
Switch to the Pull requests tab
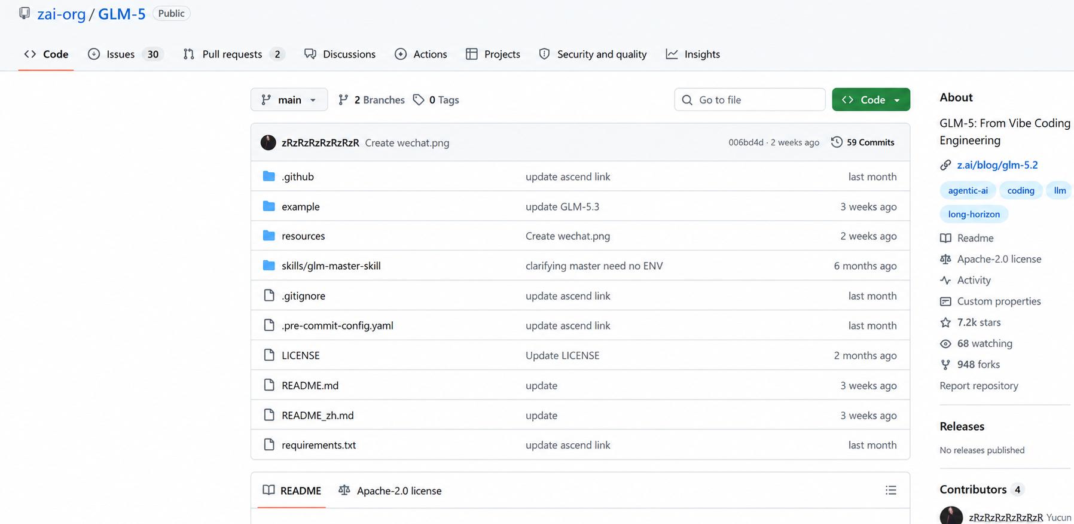point(233,54)
